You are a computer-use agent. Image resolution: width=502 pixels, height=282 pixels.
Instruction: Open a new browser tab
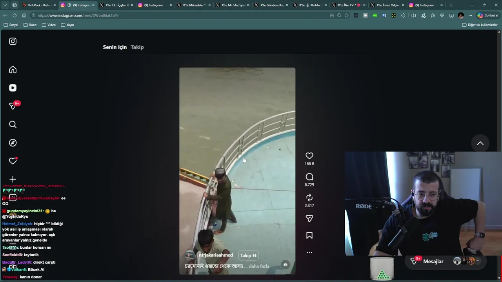(451, 5)
